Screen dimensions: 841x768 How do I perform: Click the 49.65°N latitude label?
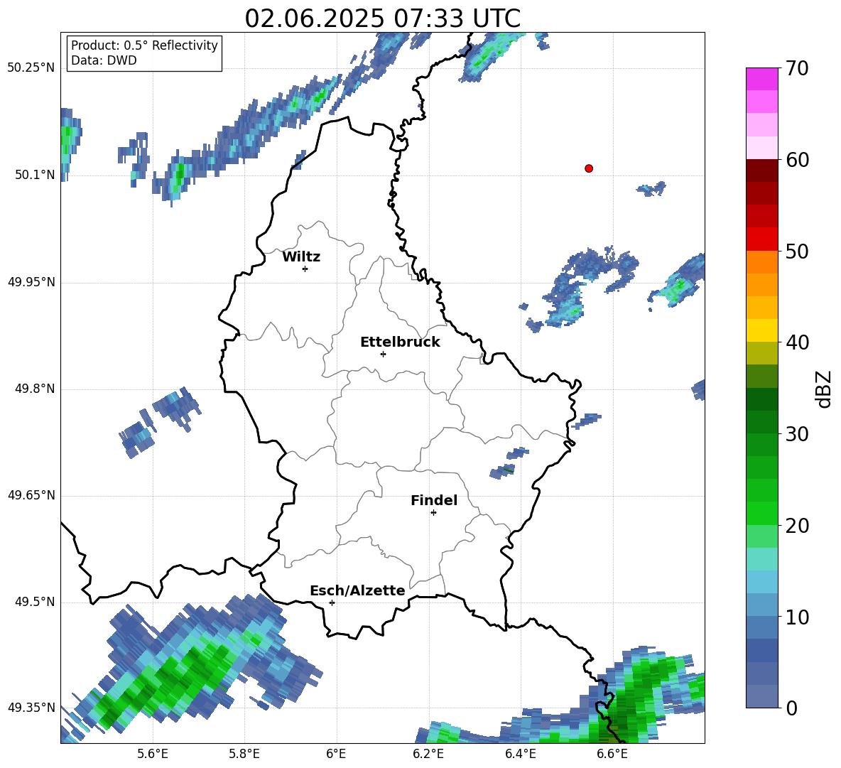(x=31, y=495)
